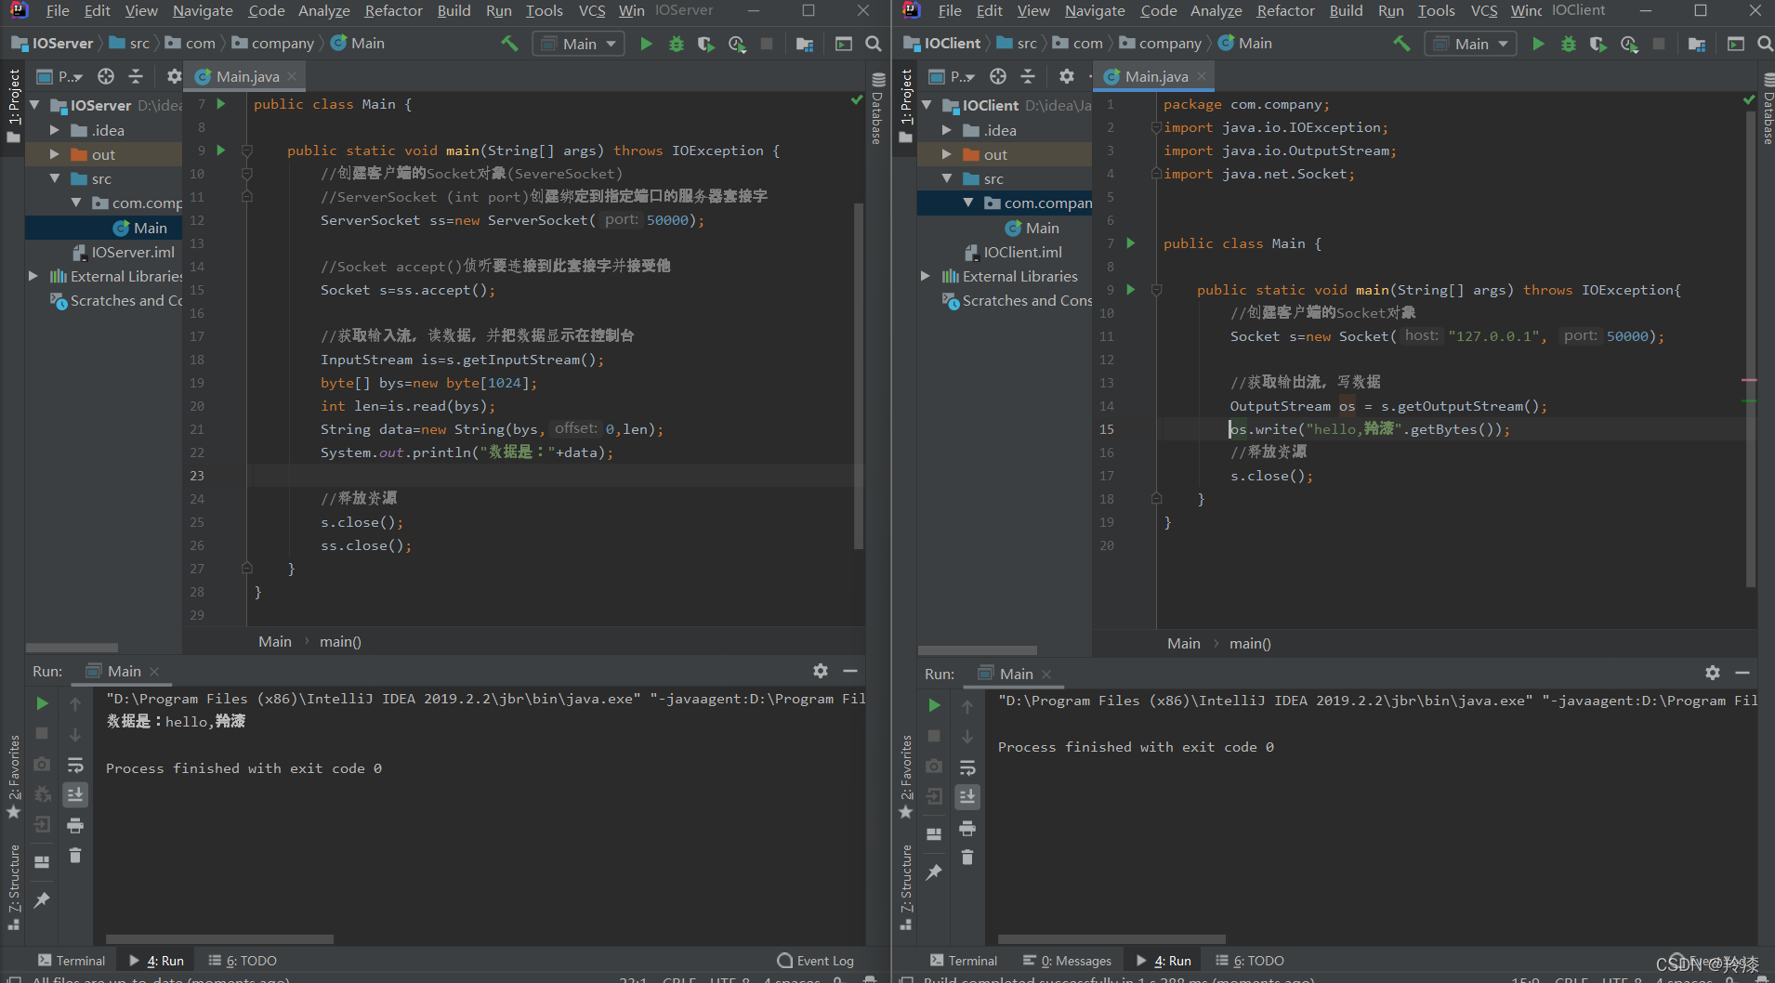Open Search Everywhere in IOServer window

[x=874, y=44]
